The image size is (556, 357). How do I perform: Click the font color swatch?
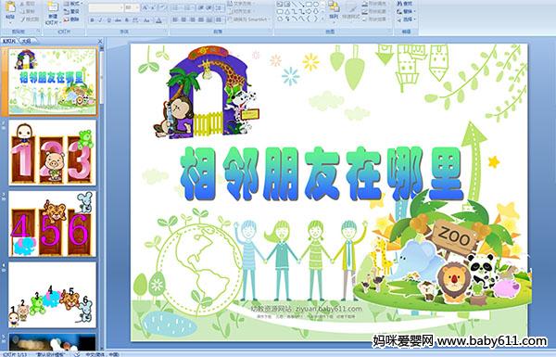[x=158, y=20]
